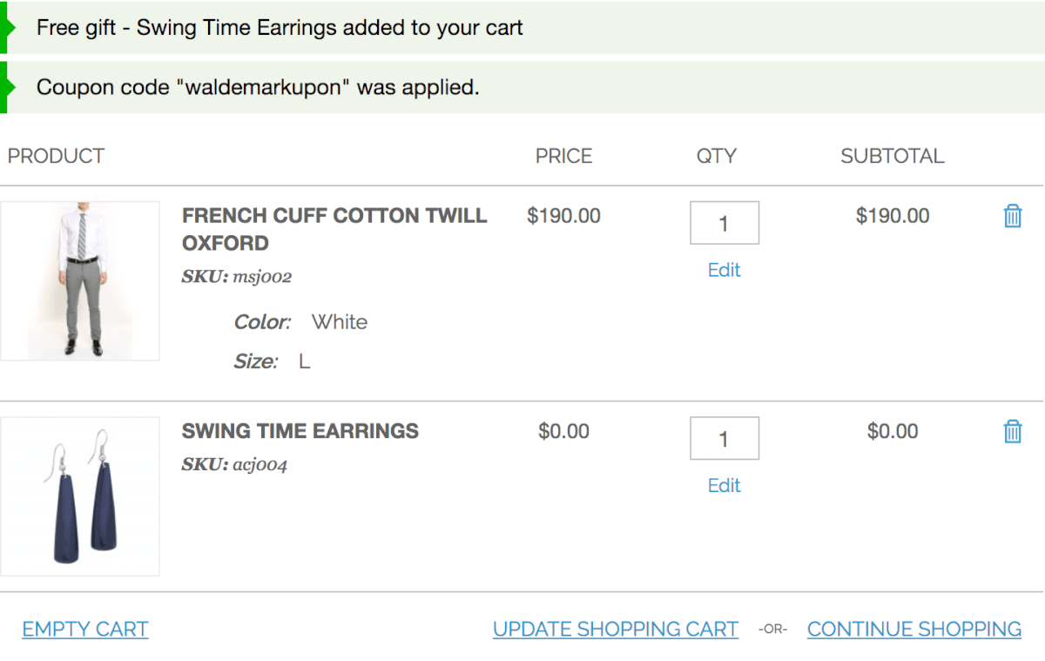
Task: Choose Continue Shopping
Action: [914, 629]
